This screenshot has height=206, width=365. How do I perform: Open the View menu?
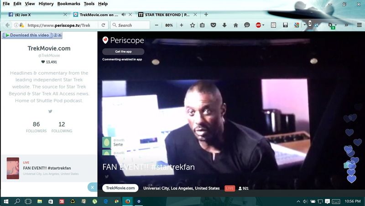pyautogui.click(x=30, y=4)
